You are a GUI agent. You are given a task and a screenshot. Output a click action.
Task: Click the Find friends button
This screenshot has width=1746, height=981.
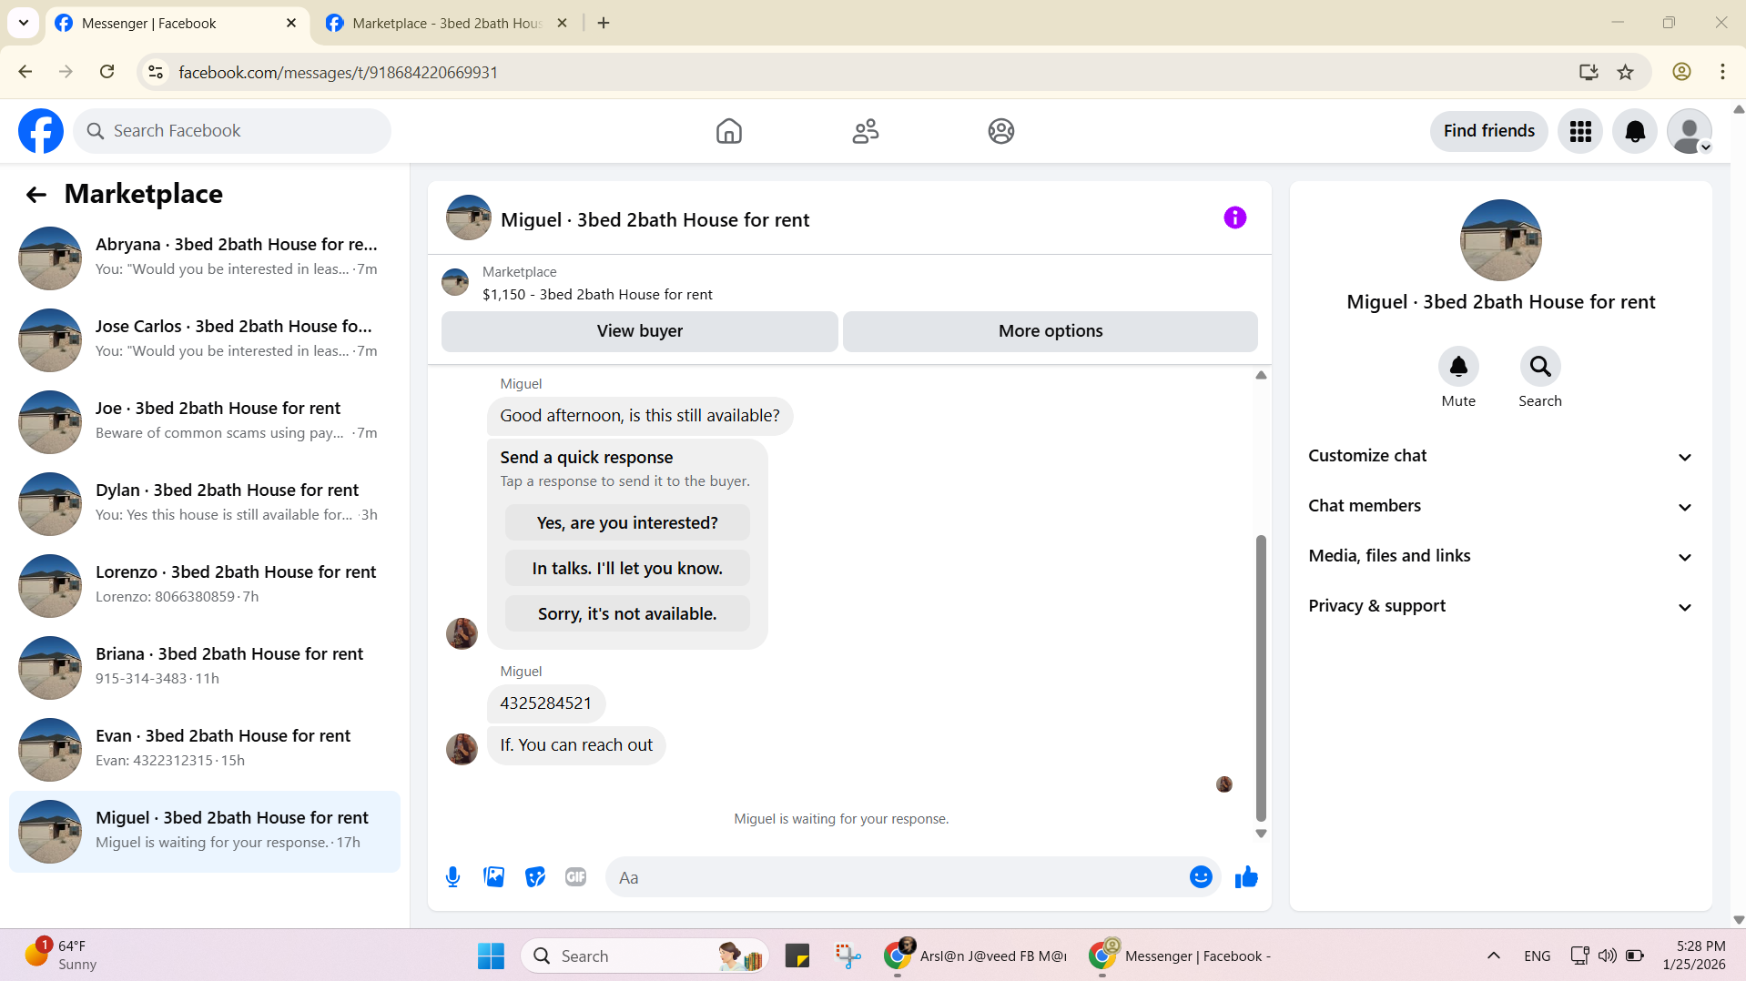click(x=1488, y=131)
